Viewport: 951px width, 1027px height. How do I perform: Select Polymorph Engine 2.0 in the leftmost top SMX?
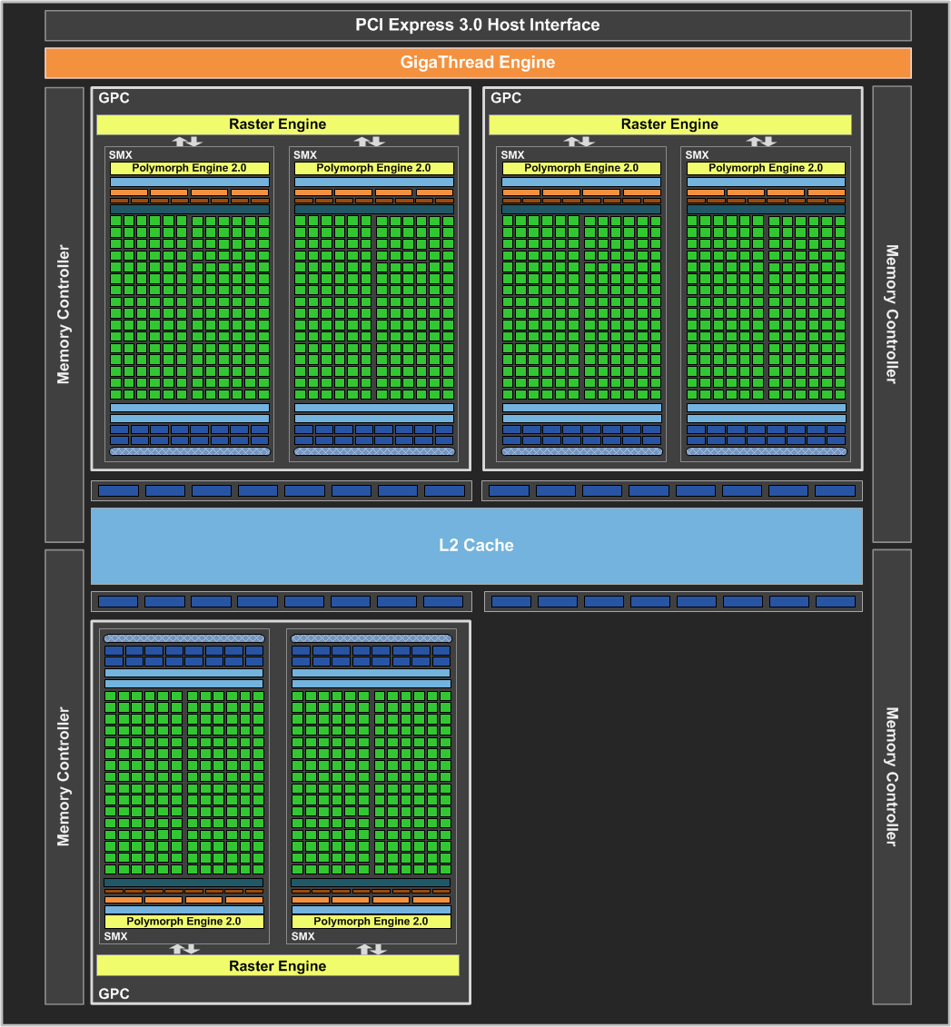coord(190,168)
